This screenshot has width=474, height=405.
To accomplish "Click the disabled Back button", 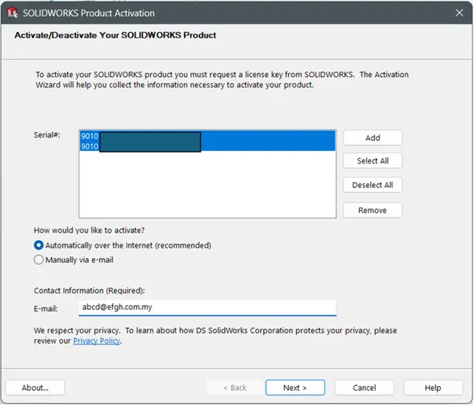I will [235, 388].
